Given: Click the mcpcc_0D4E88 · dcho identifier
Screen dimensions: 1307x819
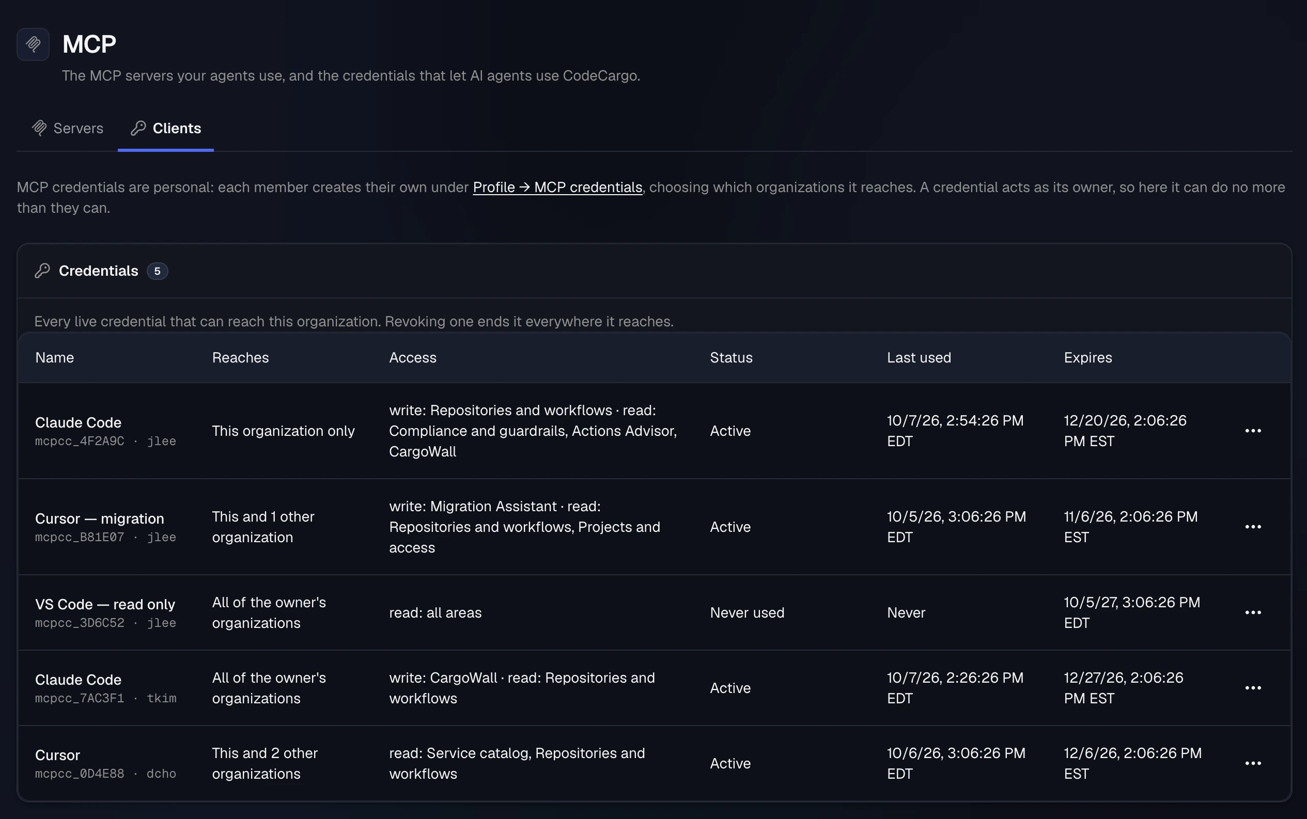Looking at the screenshot, I should (x=106, y=773).
